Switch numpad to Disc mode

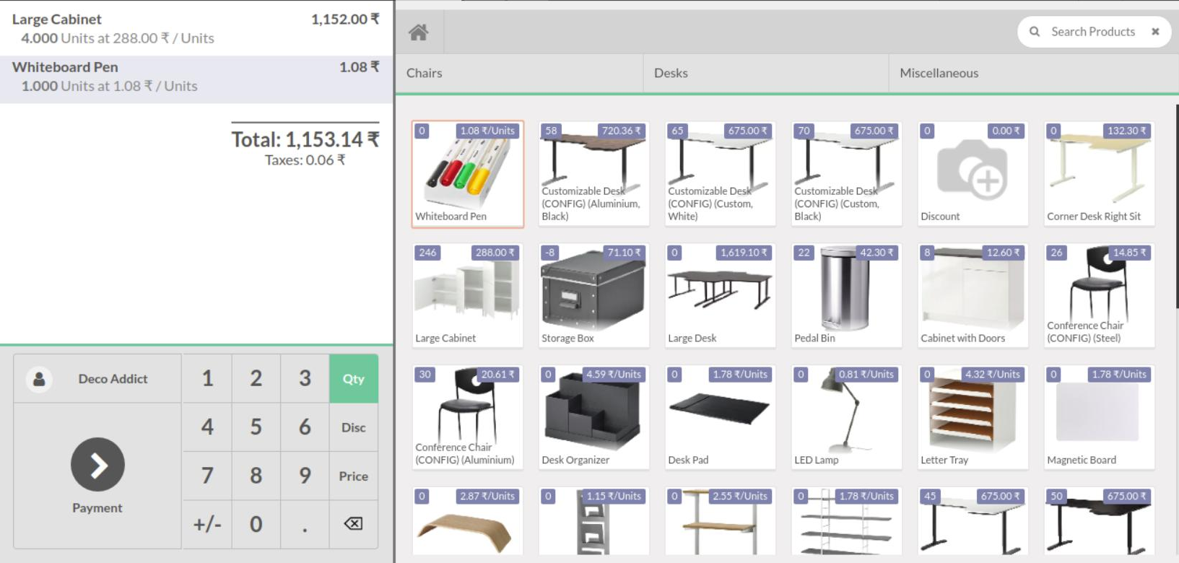tap(353, 427)
